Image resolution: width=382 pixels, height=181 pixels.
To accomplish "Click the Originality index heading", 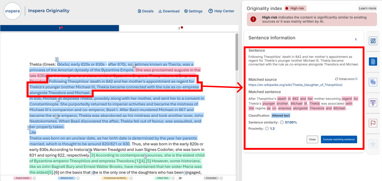I will [264, 8].
